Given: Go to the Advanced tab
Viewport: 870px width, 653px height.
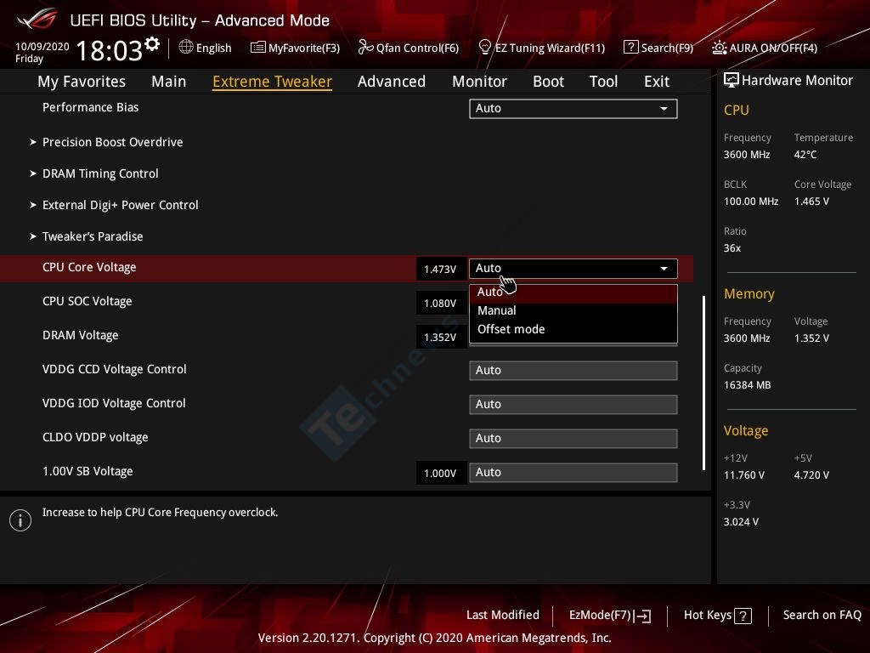Looking at the screenshot, I should click(391, 82).
